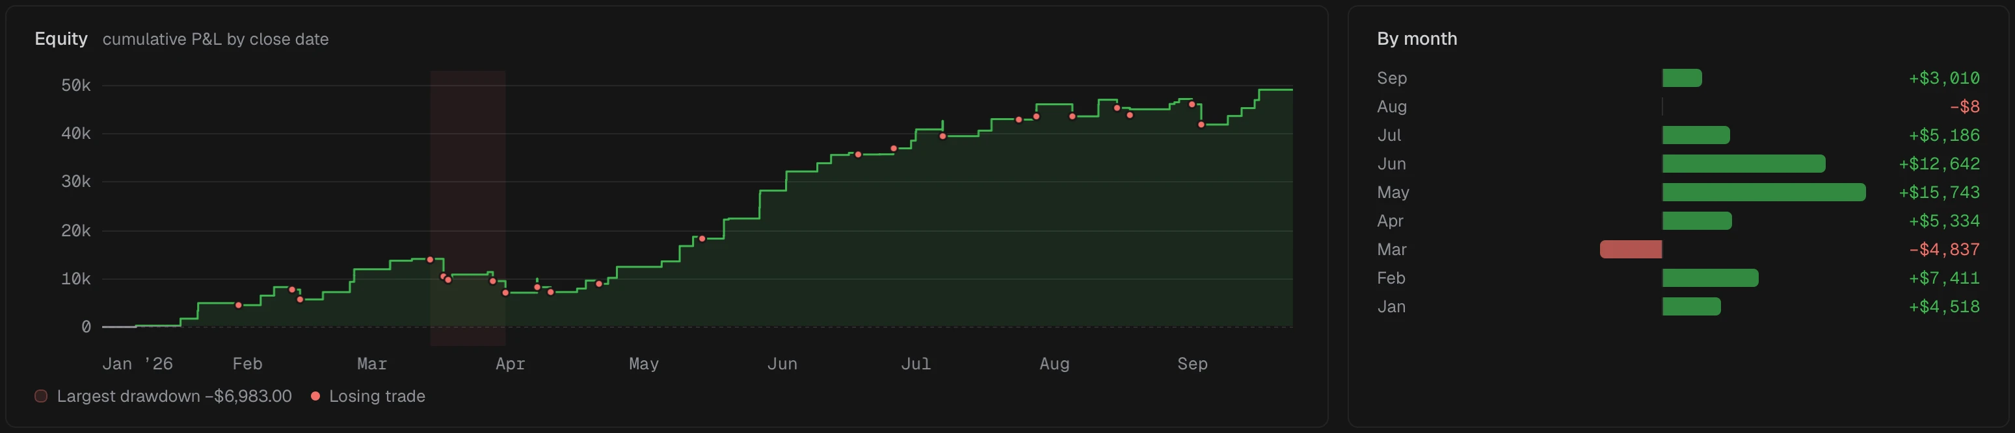2015x433 pixels.
Task: Click the Jan '26 x-axis label
Action: pyautogui.click(x=138, y=364)
